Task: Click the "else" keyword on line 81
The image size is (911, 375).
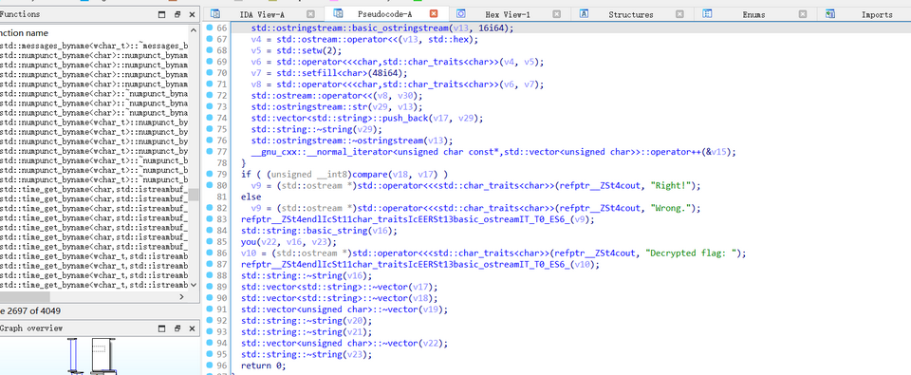Action: coord(251,197)
